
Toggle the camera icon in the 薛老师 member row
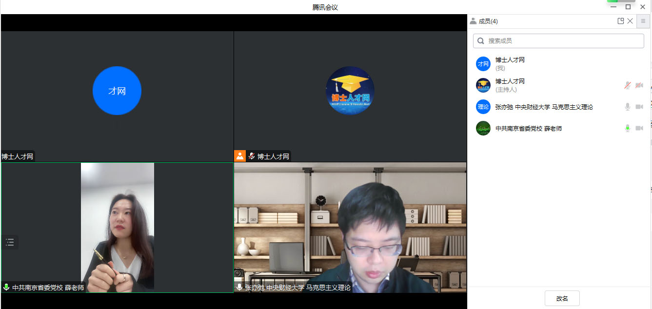639,128
